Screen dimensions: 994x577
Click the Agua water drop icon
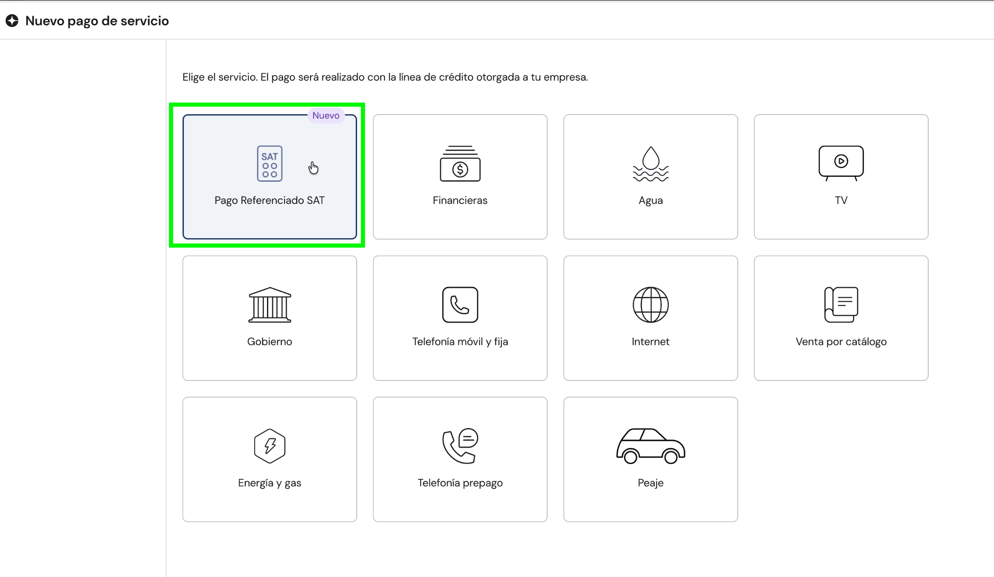point(651,163)
